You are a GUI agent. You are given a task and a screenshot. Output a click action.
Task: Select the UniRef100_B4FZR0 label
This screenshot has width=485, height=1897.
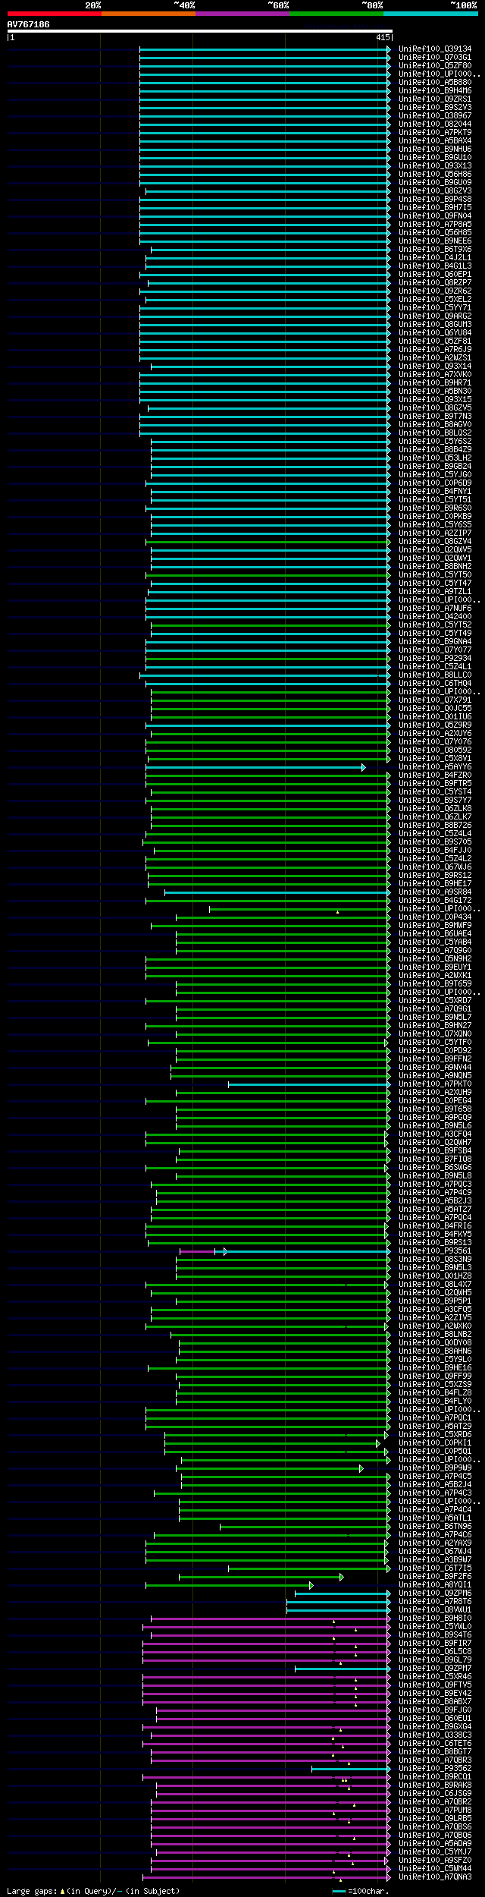click(x=435, y=775)
